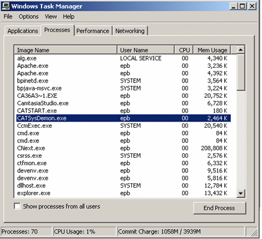Screen dimensions: 262x239
Task: Click the 180 K memory value
Action: click(x=220, y=111)
